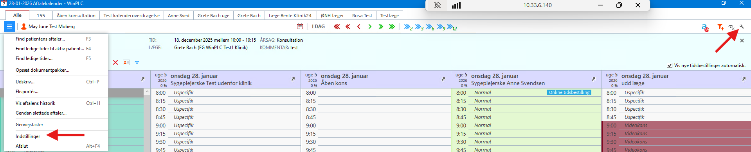
Task: Select the 8:15 empty slot under Åben kons
Action: click(x=376, y=101)
